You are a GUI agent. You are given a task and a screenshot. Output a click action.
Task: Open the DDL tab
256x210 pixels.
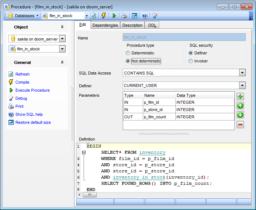coord(152,25)
